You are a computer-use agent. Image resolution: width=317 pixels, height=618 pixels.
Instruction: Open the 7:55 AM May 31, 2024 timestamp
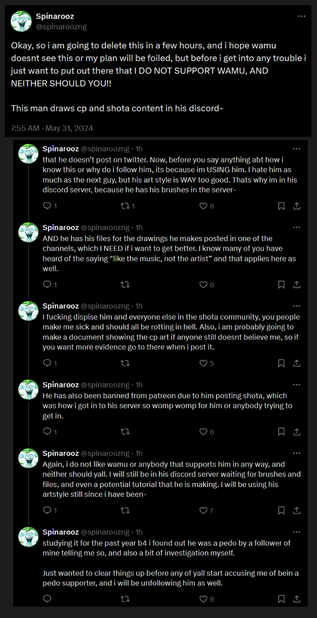tap(52, 128)
